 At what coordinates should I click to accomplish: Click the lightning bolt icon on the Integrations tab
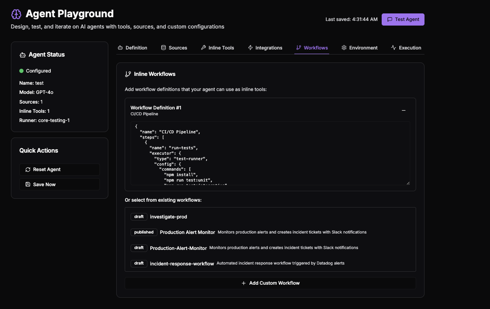(x=250, y=48)
